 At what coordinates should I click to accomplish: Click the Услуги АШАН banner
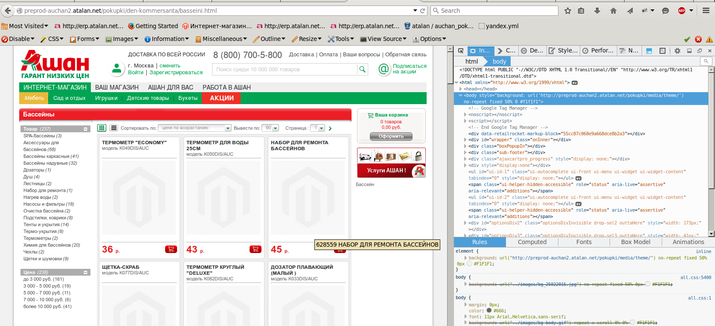(391, 163)
